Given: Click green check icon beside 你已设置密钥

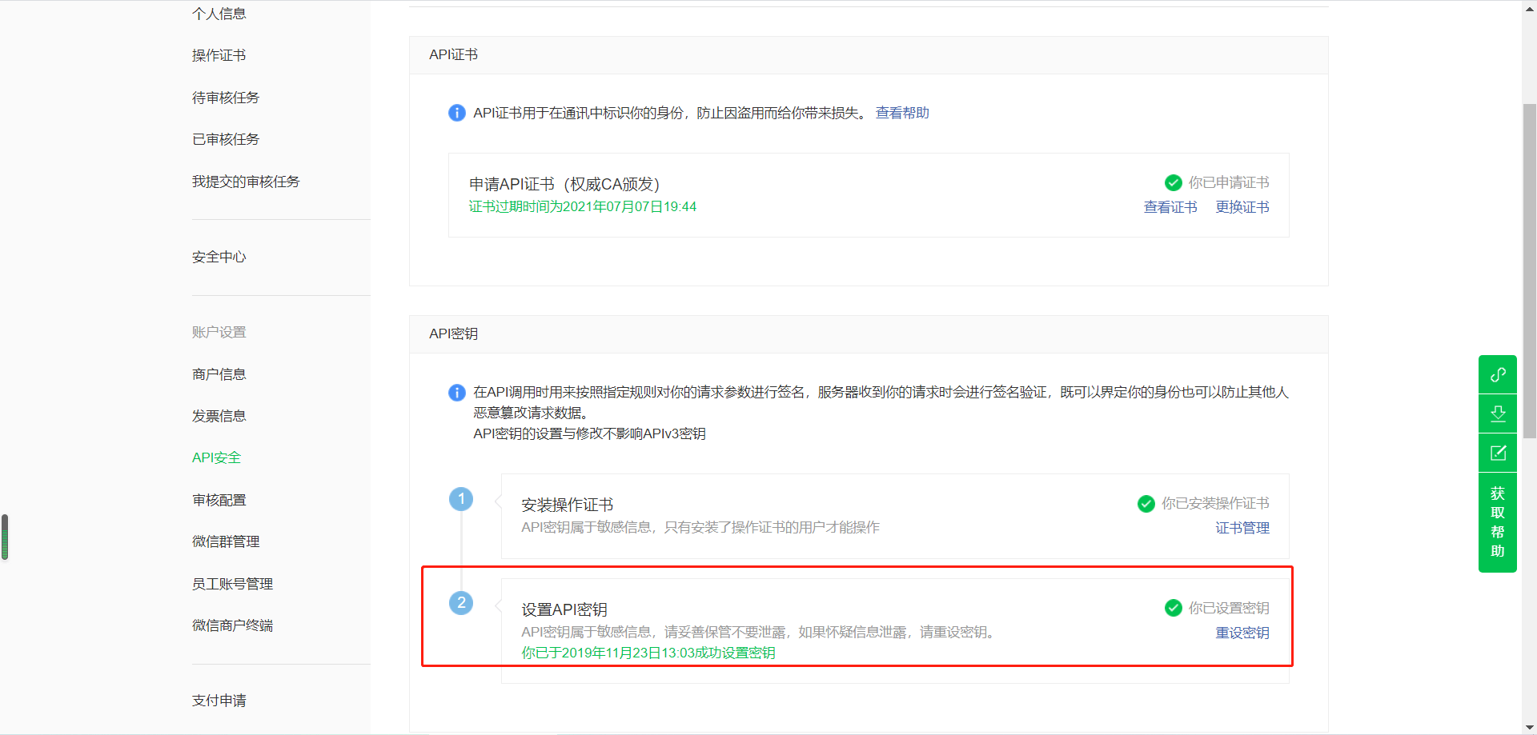Looking at the screenshot, I should pyautogui.click(x=1174, y=608).
